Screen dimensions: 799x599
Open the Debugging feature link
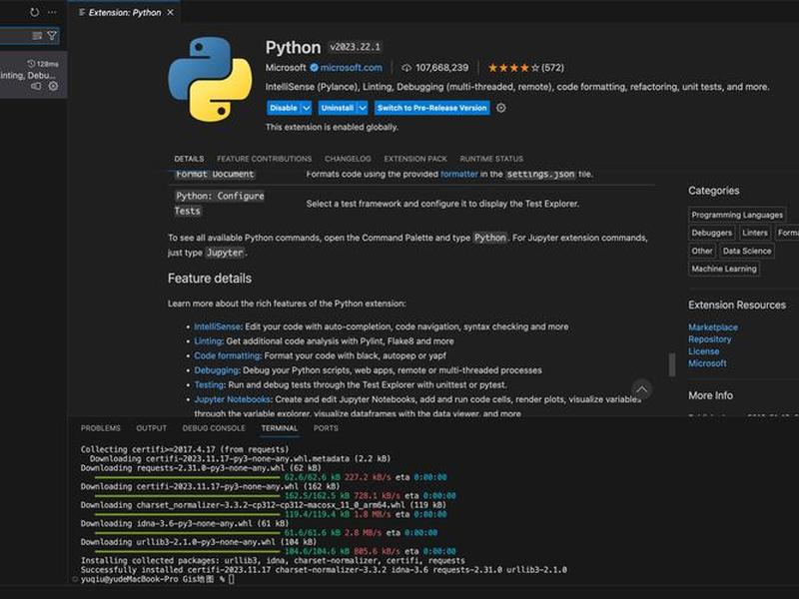point(216,370)
